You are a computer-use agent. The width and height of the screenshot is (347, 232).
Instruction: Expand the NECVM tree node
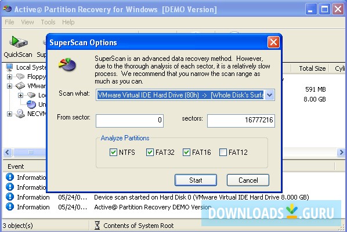pyautogui.click(x=9, y=114)
